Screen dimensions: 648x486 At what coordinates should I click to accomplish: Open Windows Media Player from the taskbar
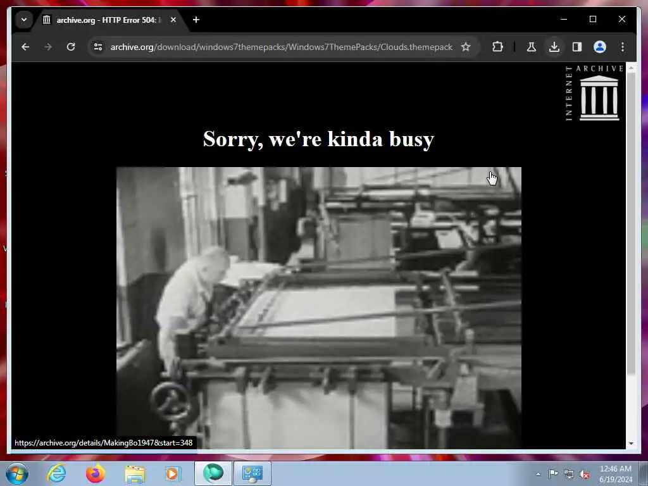(x=173, y=473)
